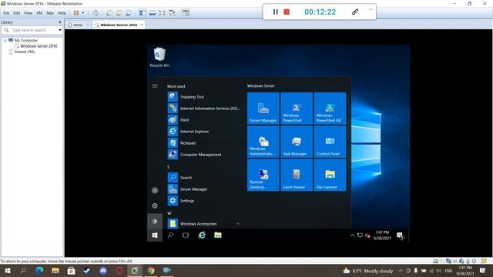493x277 pixels.
Task: Select Shared VMs in library tree
Action: (25, 52)
